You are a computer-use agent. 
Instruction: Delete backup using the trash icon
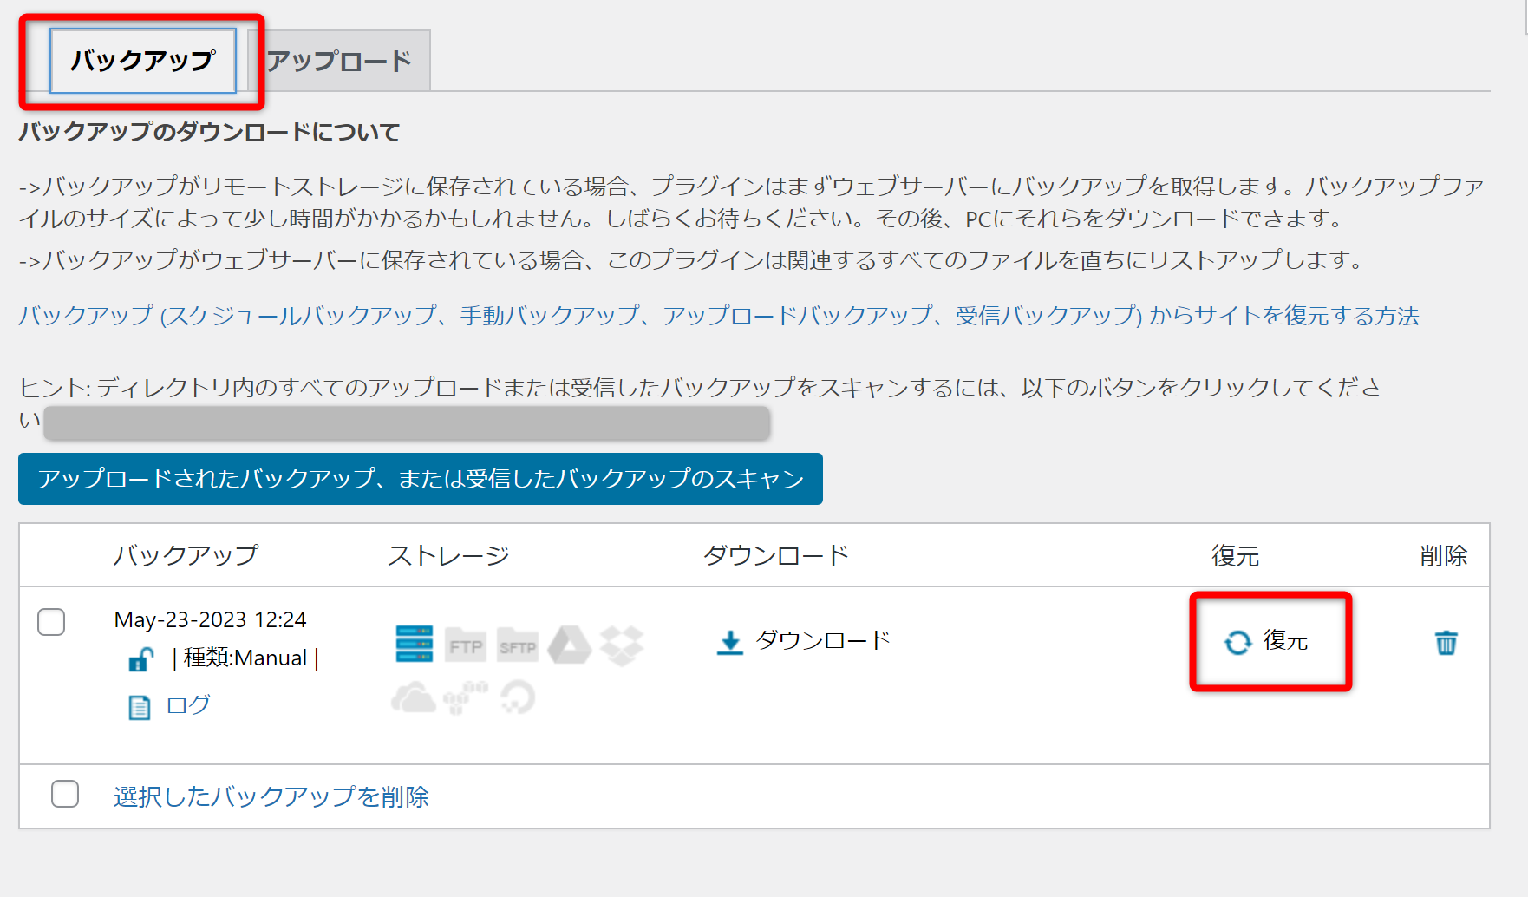pos(1446,643)
